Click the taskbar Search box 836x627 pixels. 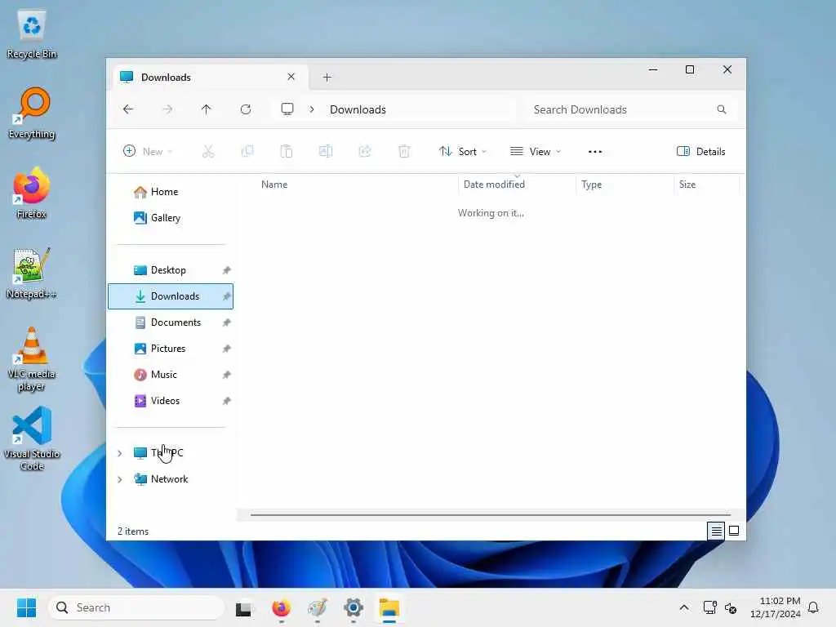pos(136,607)
